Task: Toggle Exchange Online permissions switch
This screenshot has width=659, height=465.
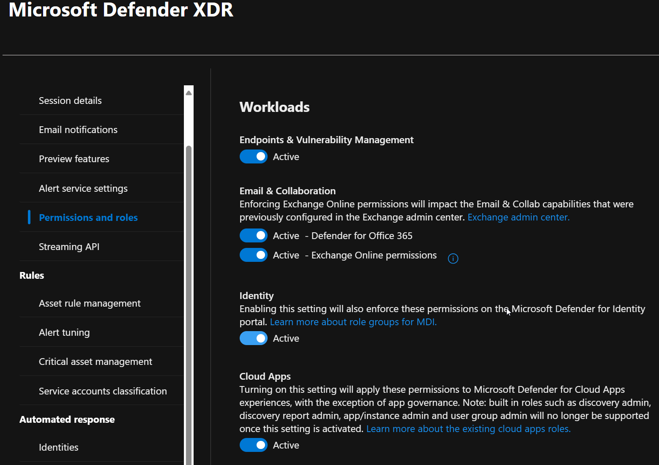Action: (253, 255)
